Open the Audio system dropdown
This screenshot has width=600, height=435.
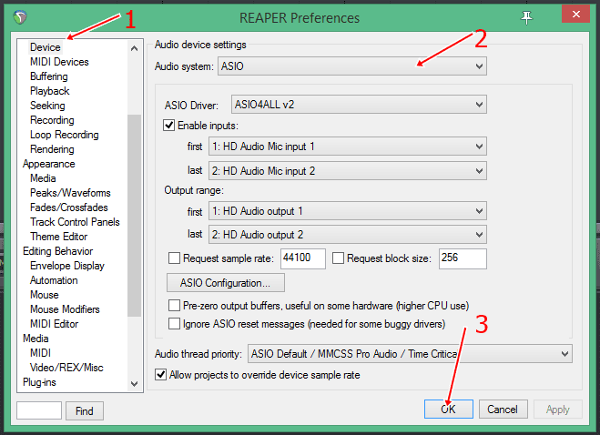(x=352, y=66)
